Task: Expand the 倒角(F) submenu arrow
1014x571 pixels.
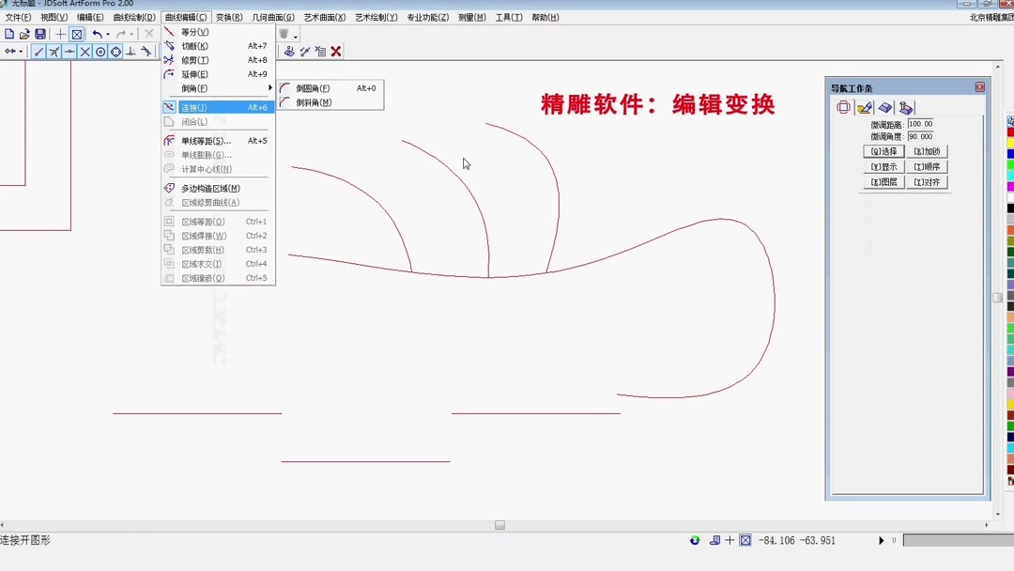Action: pos(269,86)
